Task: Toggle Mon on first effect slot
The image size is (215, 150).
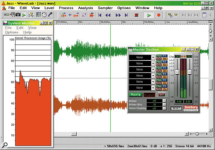Action: [159, 56]
